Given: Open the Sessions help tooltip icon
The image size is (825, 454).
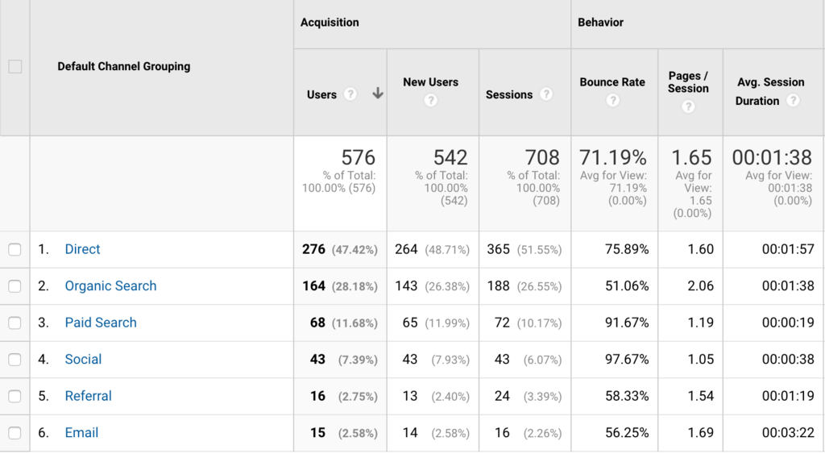Looking at the screenshot, I should (x=546, y=94).
